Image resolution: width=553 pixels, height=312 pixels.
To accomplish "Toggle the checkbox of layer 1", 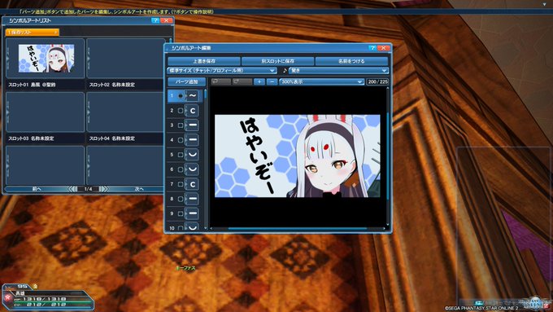I will pyautogui.click(x=181, y=96).
